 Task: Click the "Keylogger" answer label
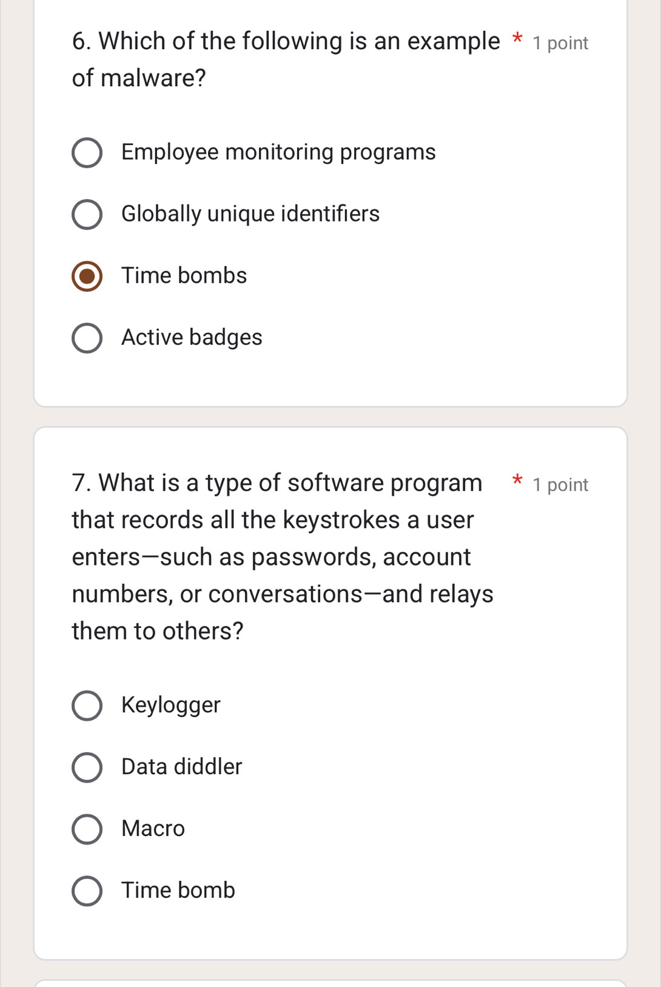171,706
